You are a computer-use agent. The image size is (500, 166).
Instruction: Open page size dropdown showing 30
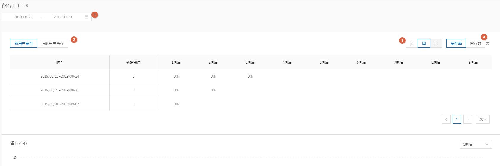[483, 120]
